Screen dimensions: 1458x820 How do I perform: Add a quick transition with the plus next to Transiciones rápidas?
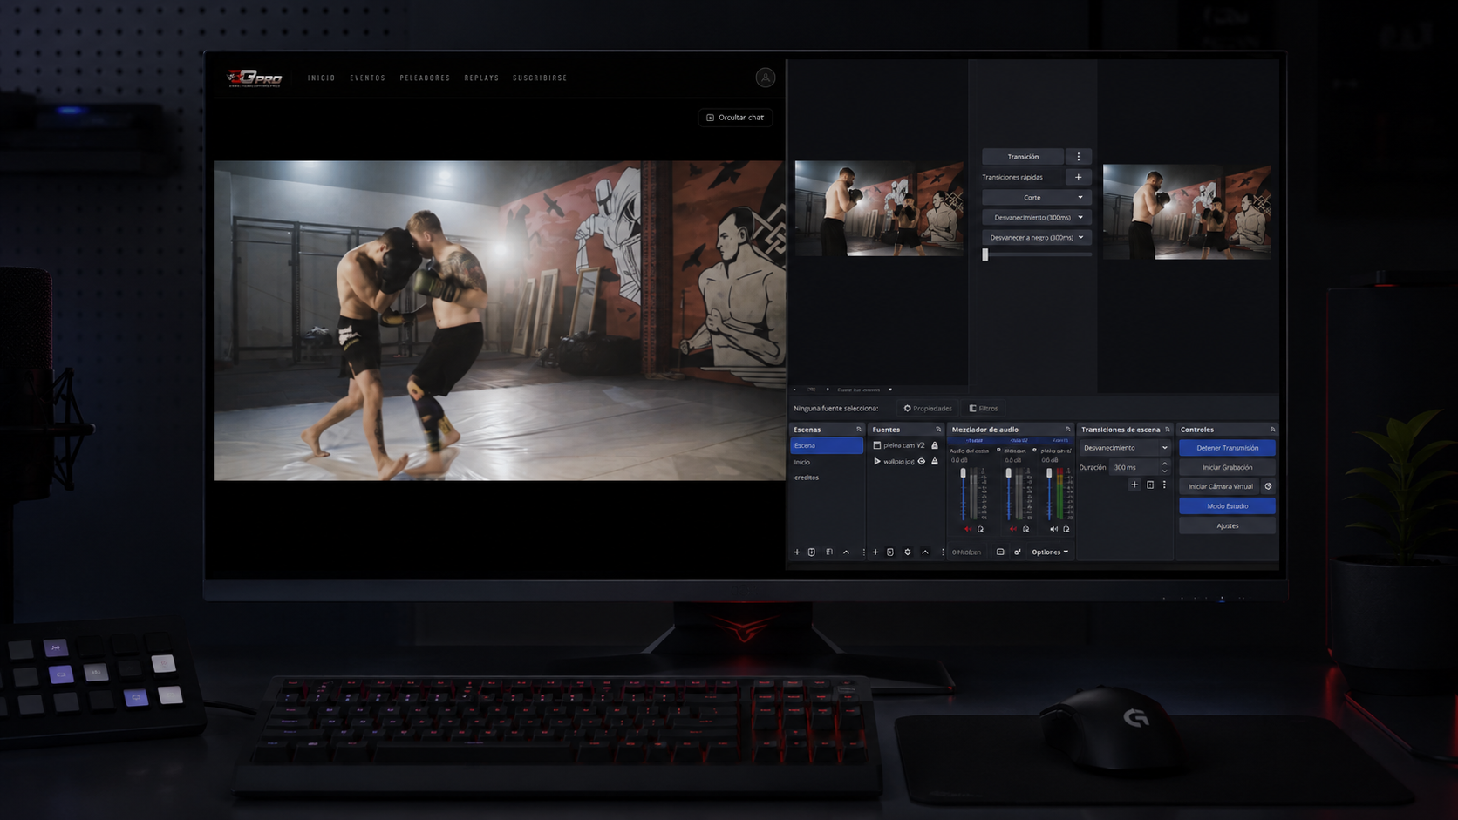tap(1078, 177)
